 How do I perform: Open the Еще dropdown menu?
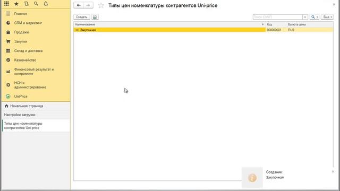(327, 17)
